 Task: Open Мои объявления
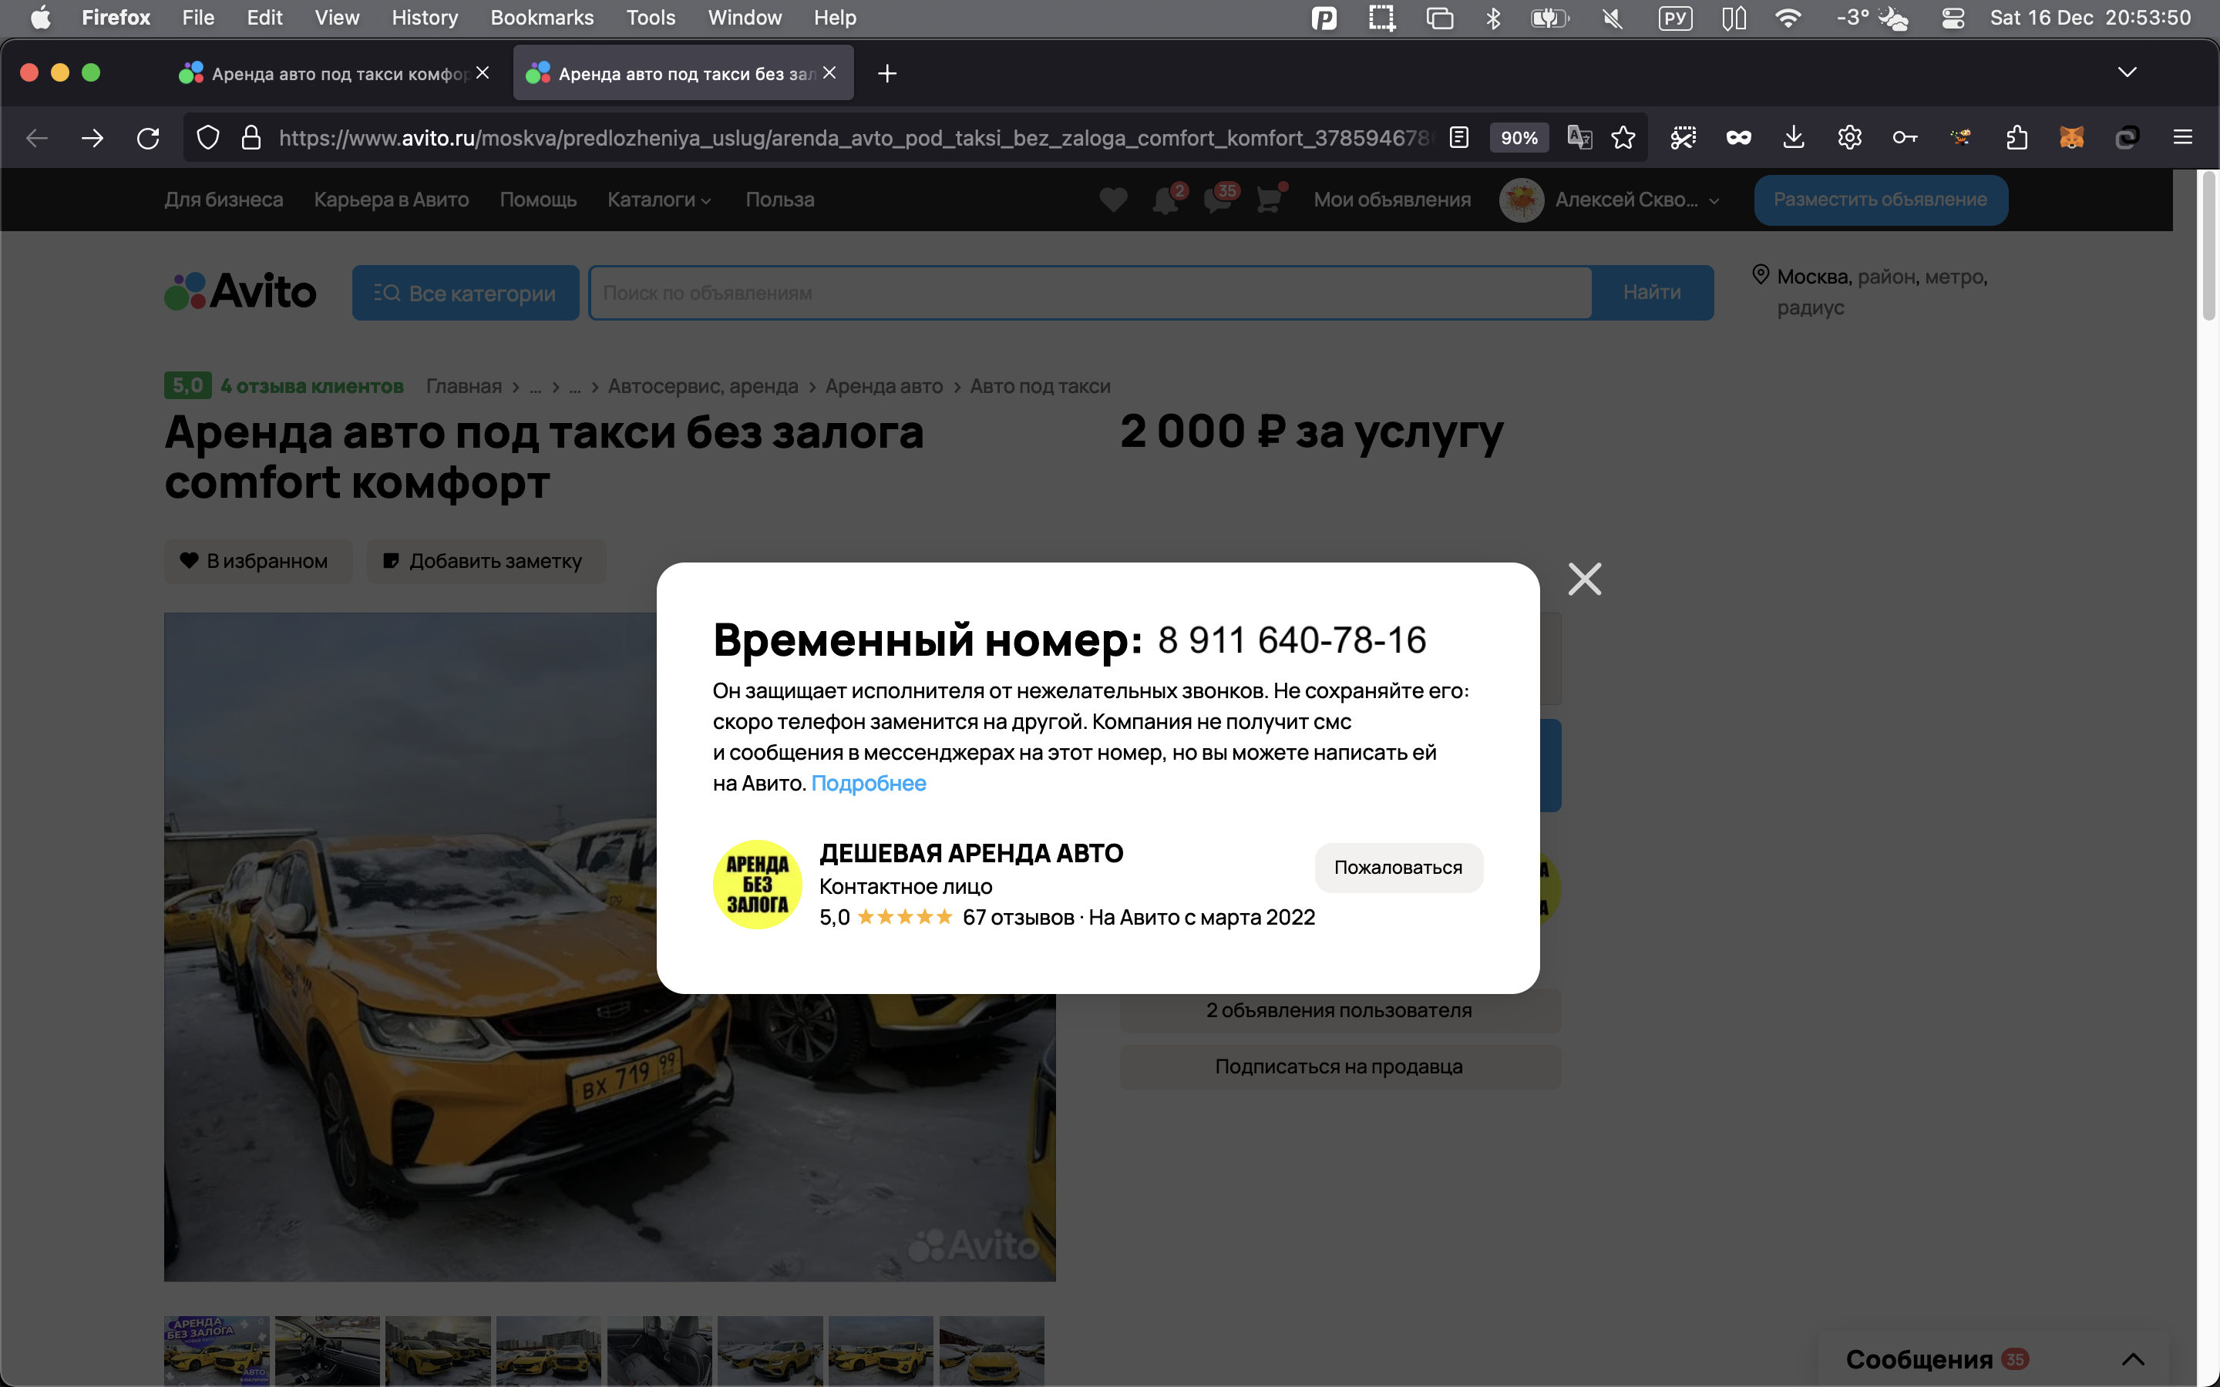pos(1391,199)
